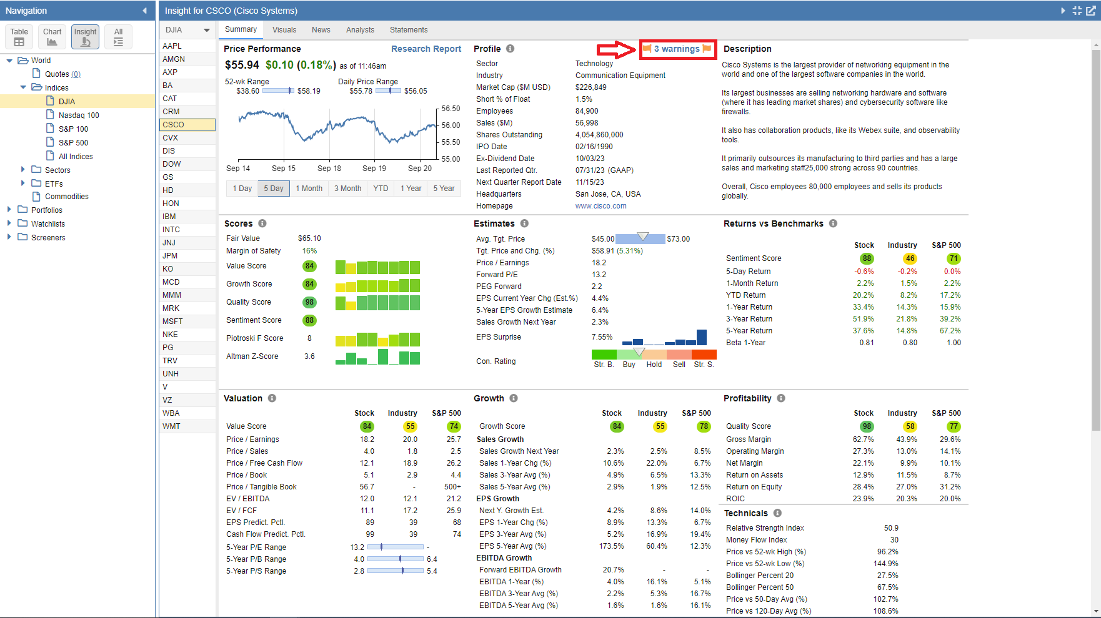The width and height of the screenshot is (1101, 618).
Task: Click the info icon beside Estimates
Action: coord(524,223)
